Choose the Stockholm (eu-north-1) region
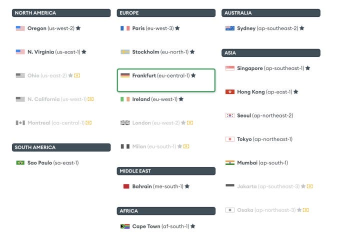Viewport: 350px width, 239px height. 160,52
